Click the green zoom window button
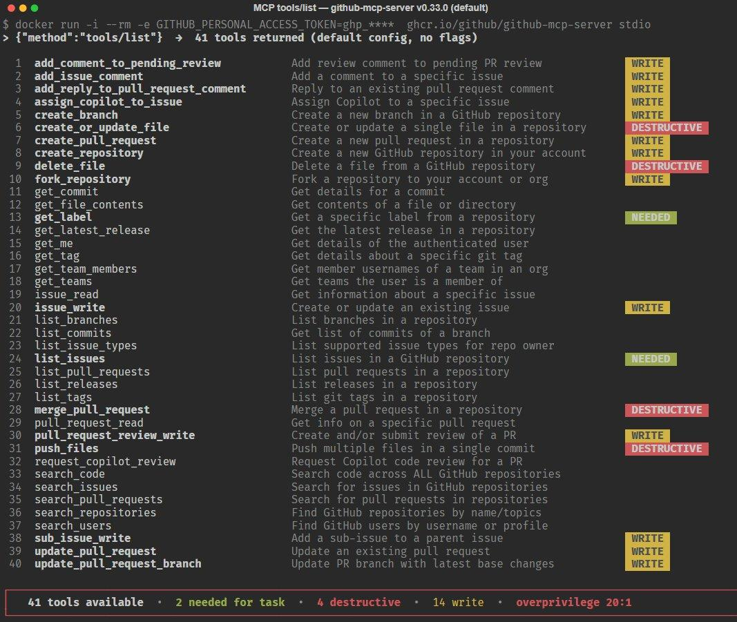The height and width of the screenshot is (622, 737). [x=36, y=8]
